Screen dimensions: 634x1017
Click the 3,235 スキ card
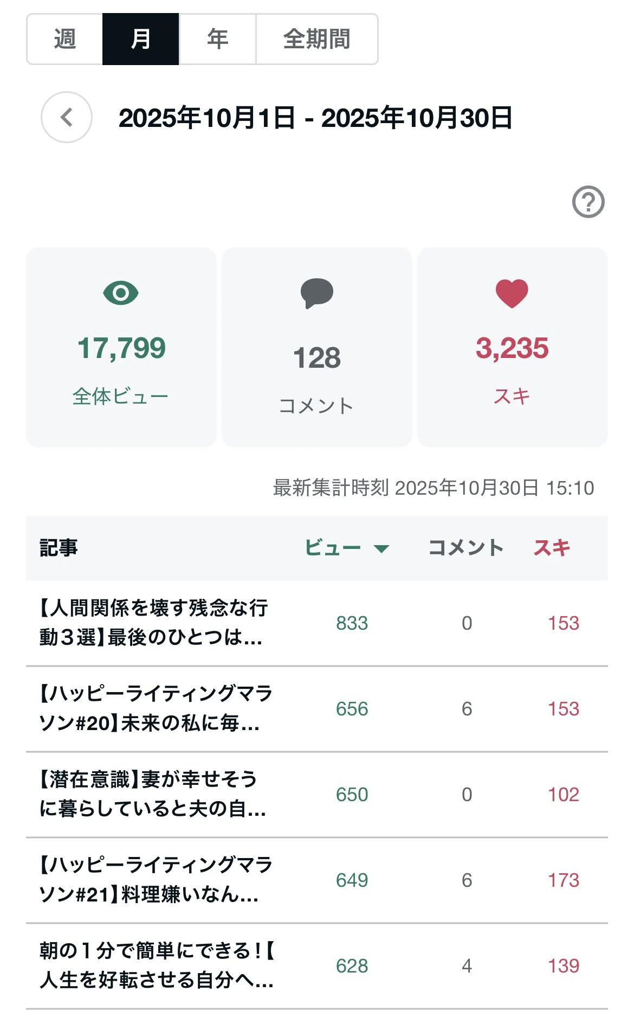513,347
